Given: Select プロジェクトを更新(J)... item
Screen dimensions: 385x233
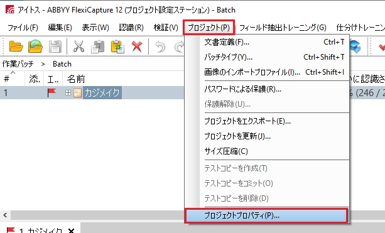Looking at the screenshot, I should coord(274,136).
